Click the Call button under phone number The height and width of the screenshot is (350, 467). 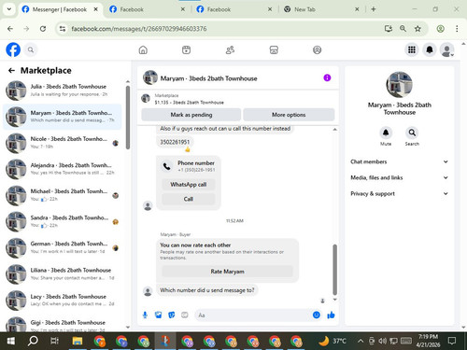189,199
